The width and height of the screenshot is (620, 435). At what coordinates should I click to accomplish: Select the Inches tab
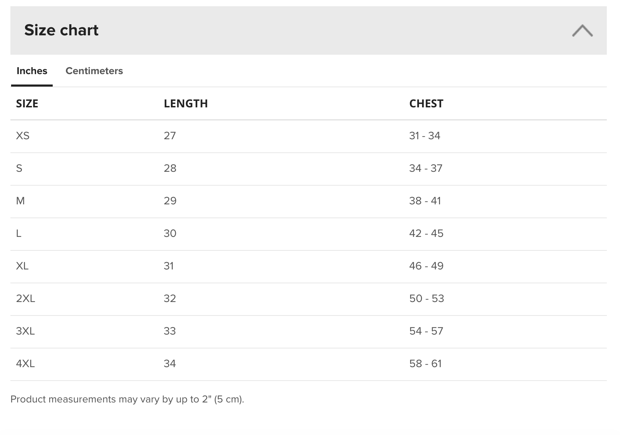click(x=32, y=71)
